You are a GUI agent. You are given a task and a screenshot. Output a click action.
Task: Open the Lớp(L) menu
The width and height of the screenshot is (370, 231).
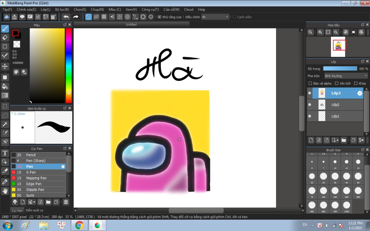tap(46, 10)
